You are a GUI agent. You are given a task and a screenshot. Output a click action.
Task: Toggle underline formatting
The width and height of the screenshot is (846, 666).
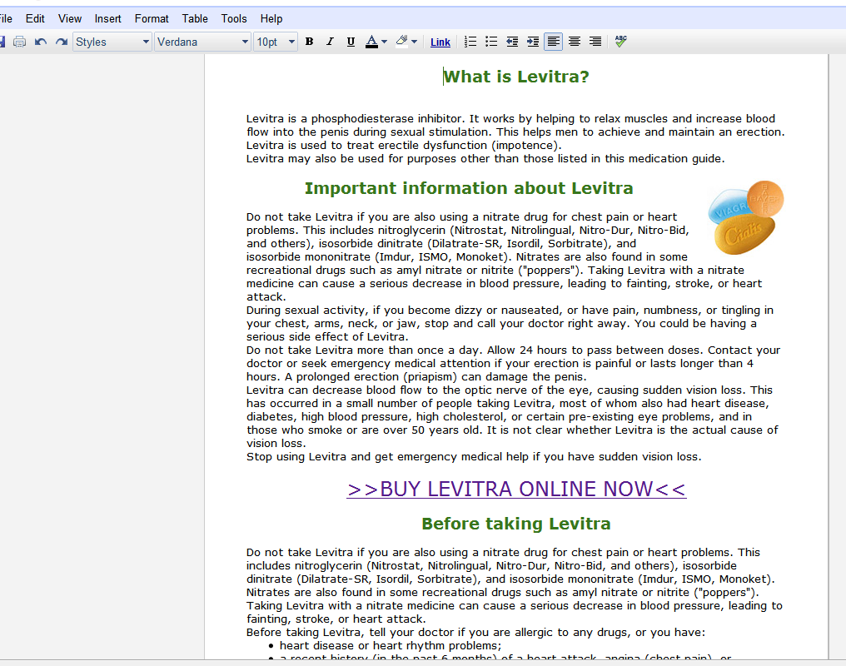pyautogui.click(x=351, y=42)
